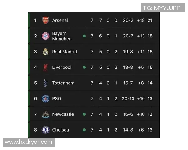
Task: Select the Tottenham team name
Action: click(63, 83)
